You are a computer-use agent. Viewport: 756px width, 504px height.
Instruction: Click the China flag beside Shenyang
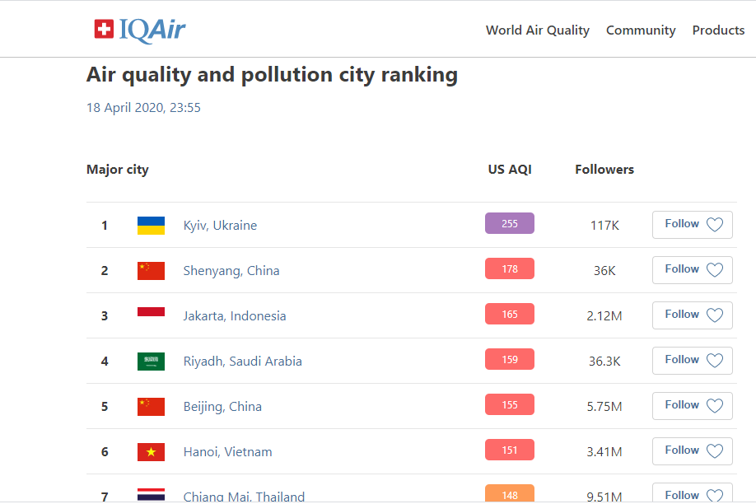click(x=151, y=271)
